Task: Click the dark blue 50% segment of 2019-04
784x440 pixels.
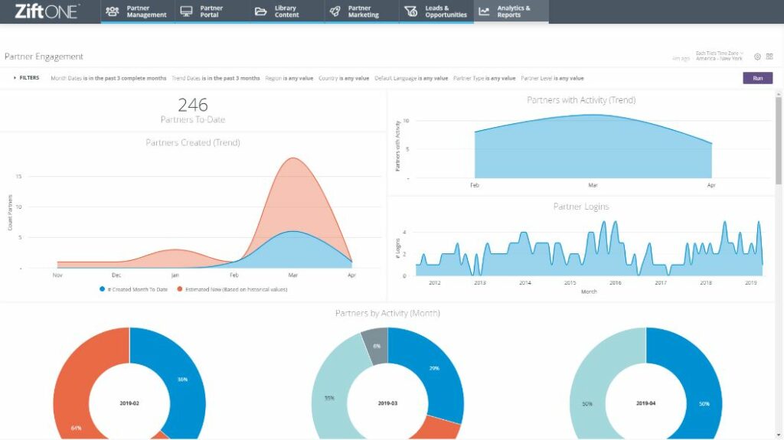Action: click(x=703, y=403)
